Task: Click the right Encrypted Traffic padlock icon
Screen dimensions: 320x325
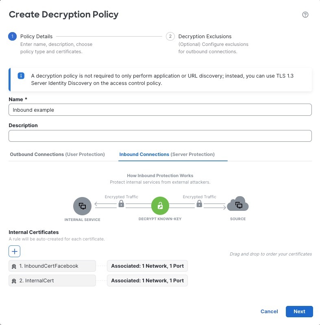Action: [x=199, y=203]
